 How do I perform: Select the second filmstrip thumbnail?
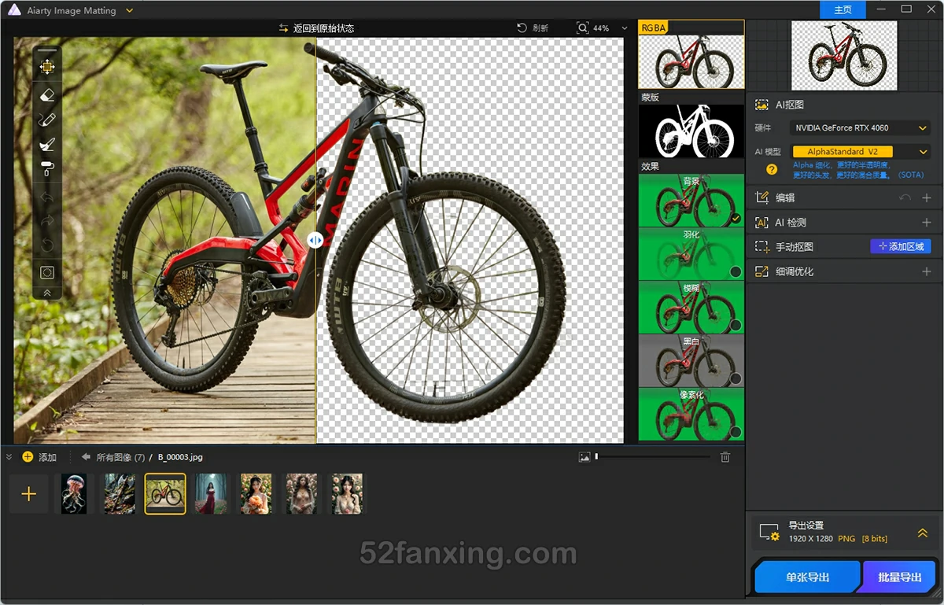(120, 494)
